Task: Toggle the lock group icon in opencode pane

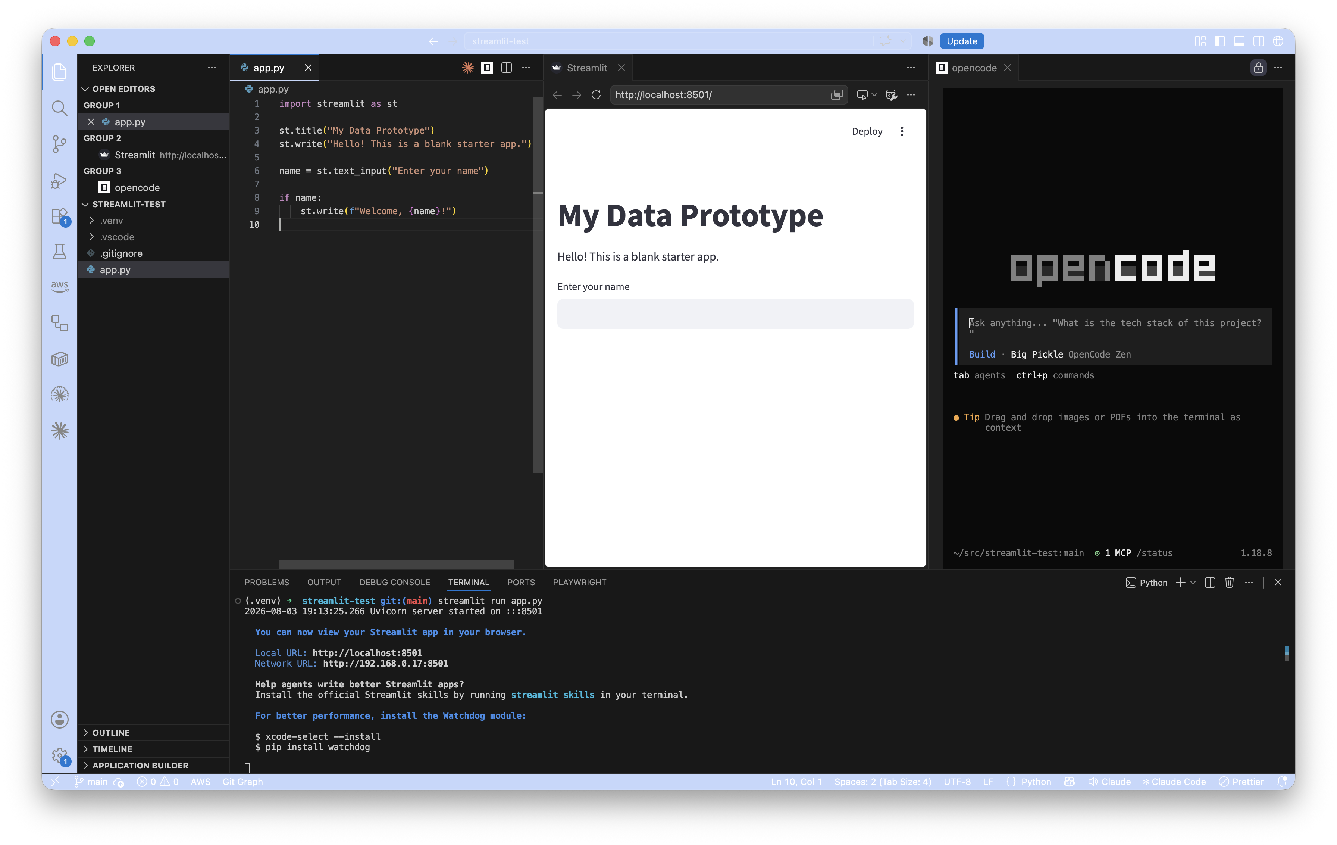Action: pyautogui.click(x=1258, y=67)
